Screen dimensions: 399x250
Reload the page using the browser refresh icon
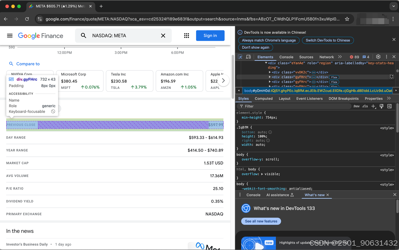click(x=27, y=19)
